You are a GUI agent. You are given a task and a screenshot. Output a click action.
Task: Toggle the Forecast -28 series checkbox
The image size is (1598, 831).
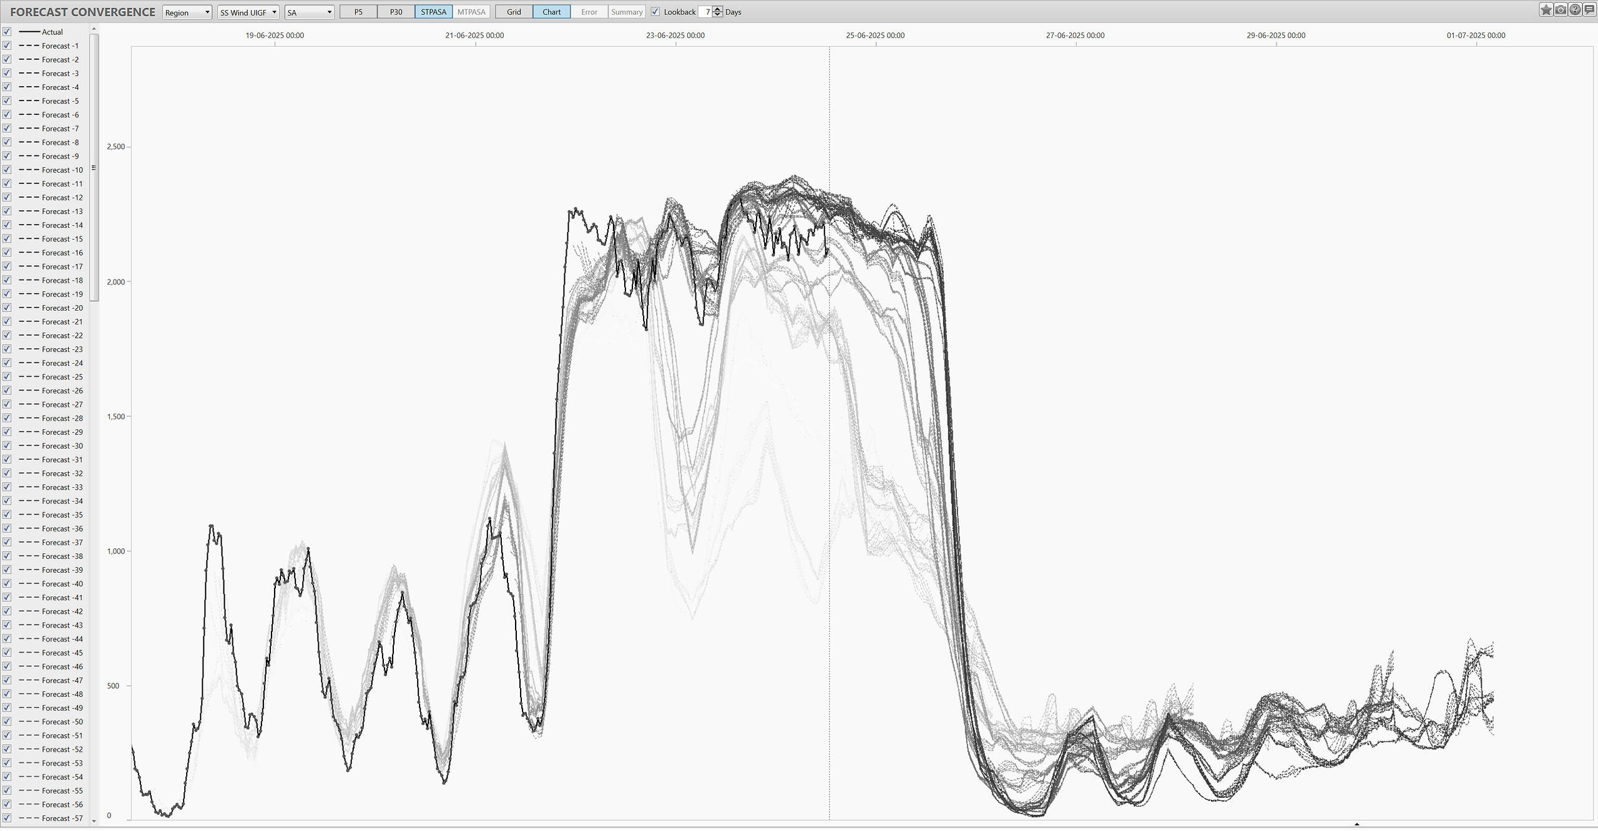point(7,418)
